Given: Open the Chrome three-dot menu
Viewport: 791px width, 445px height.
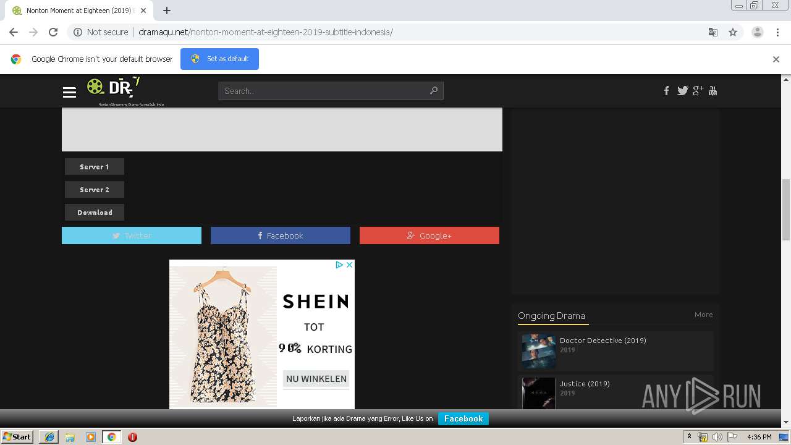Looking at the screenshot, I should [x=778, y=32].
